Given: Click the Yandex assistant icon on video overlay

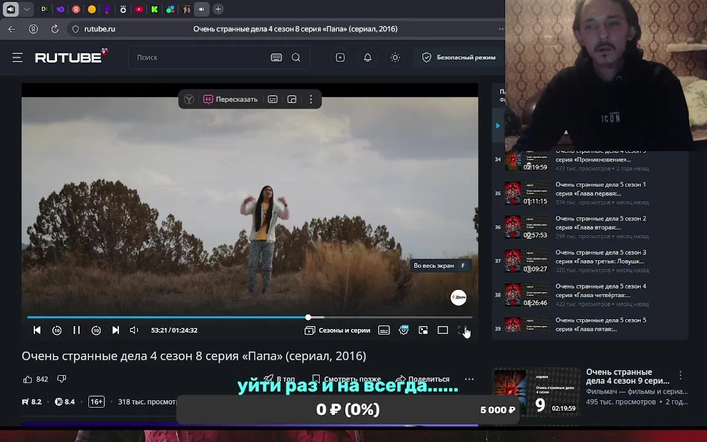Looking at the screenshot, I should point(189,99).
